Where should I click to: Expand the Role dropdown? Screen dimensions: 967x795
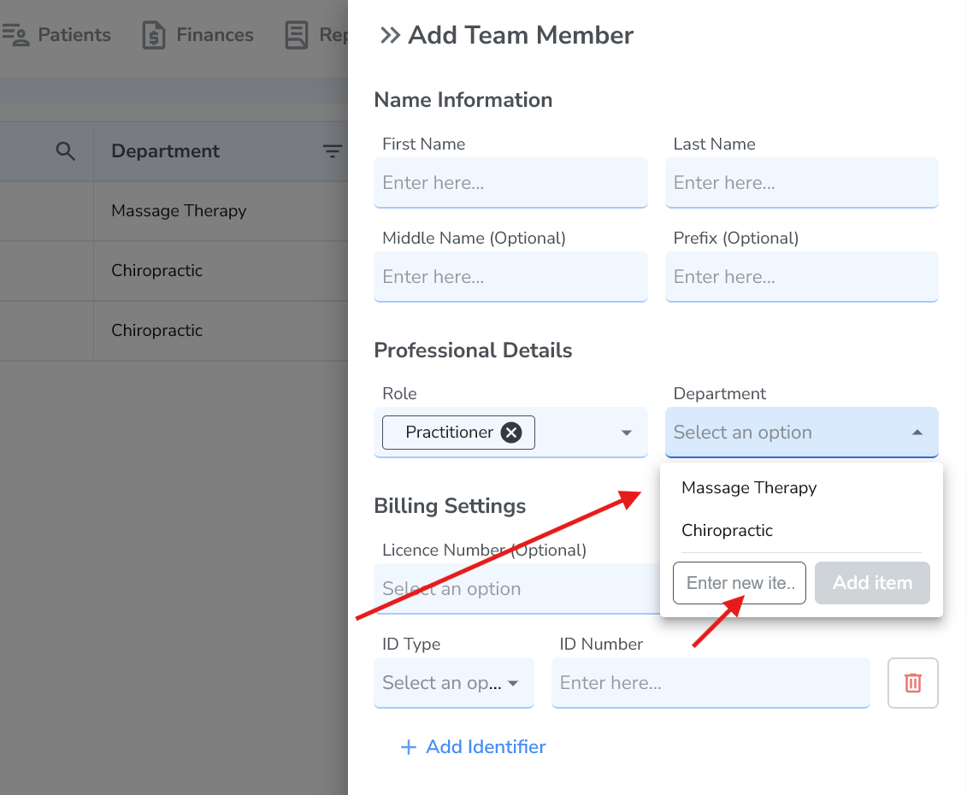(625, 432)
